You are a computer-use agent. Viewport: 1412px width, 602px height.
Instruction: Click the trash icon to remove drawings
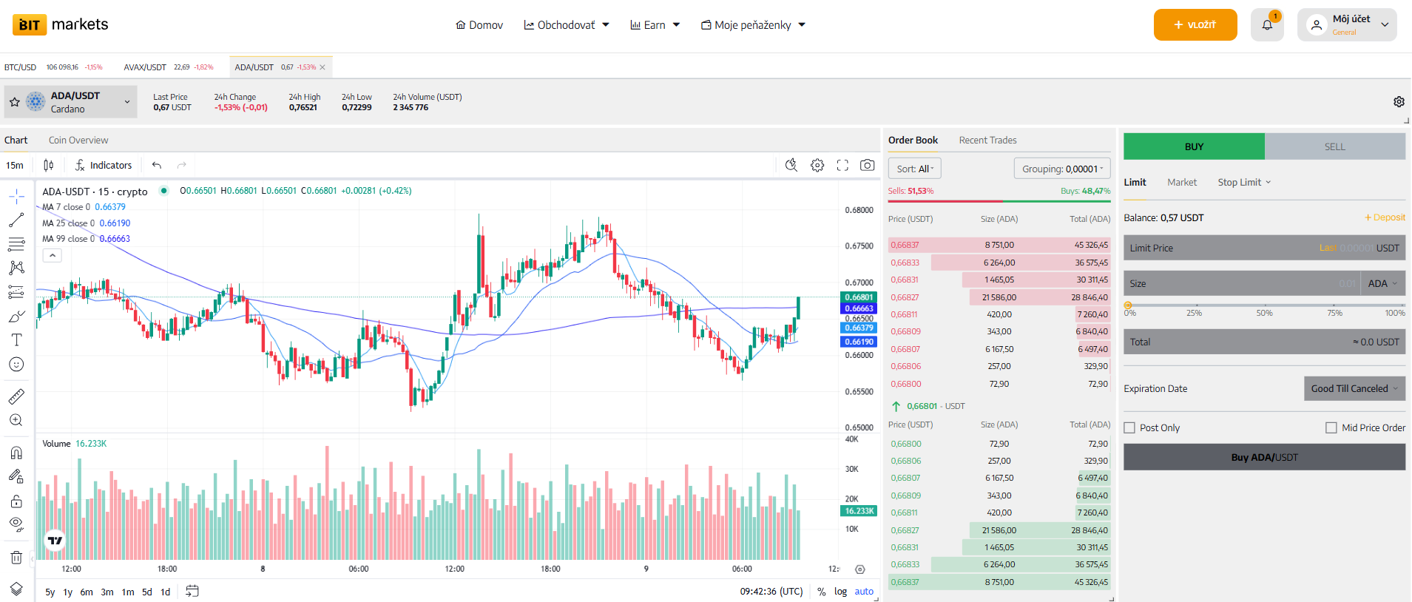coord(16,558)
